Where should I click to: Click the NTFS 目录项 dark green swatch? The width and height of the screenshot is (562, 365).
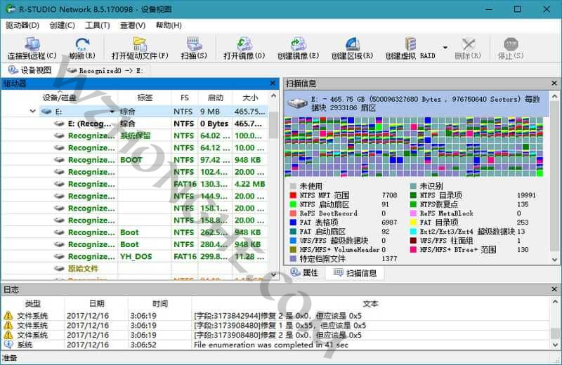[x=413, y=195]
